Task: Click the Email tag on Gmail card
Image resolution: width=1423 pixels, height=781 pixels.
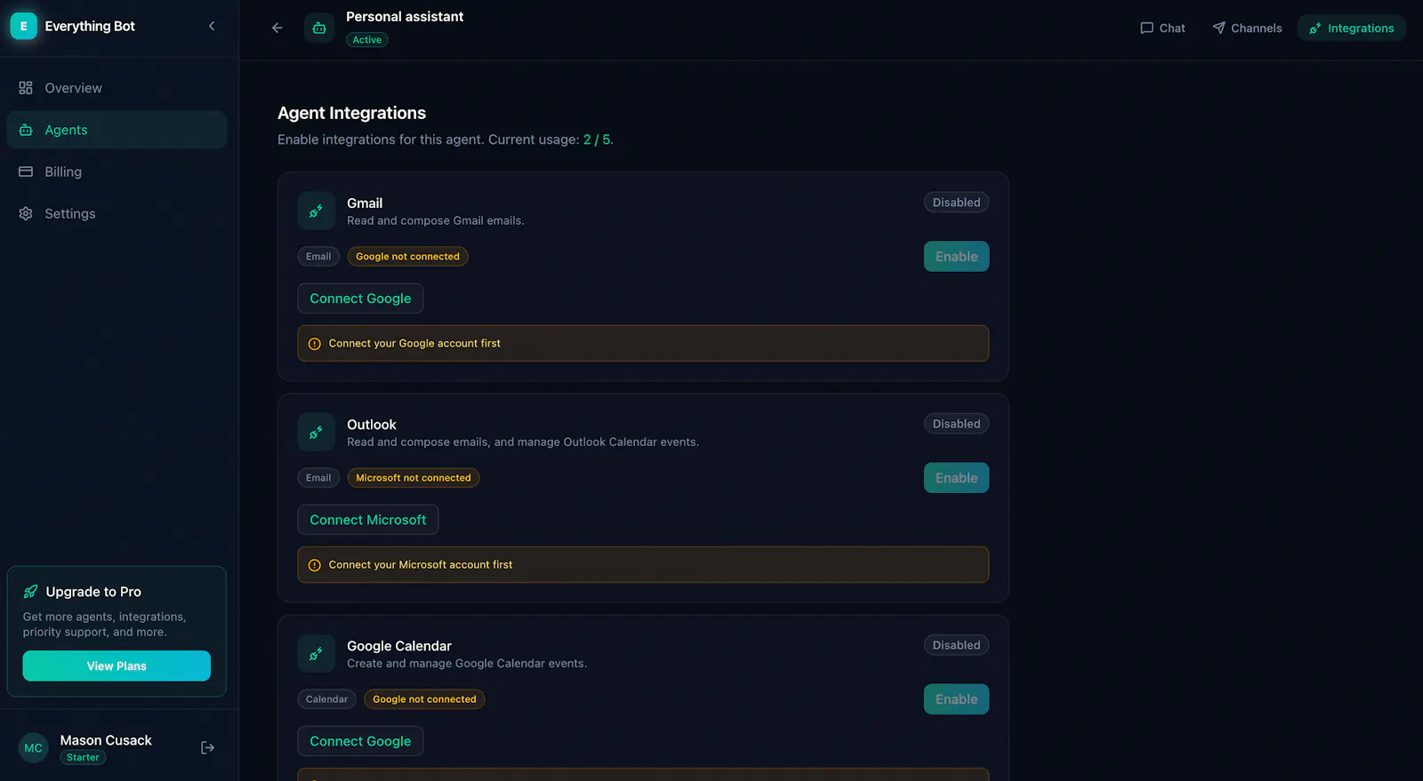Action: tap(318, 257)
